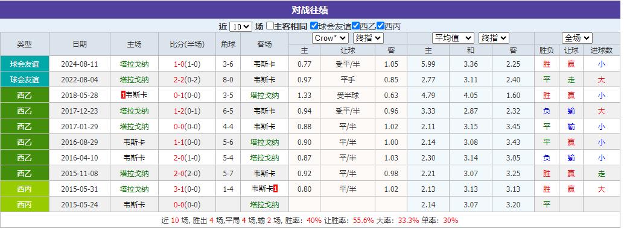Click handicap 平手 in 2022-08-04 row
624x229 pixels.
[348, 79]
